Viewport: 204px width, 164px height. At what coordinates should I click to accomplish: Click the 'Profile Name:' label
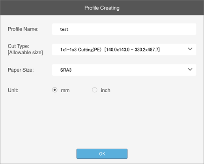point(23,29)
